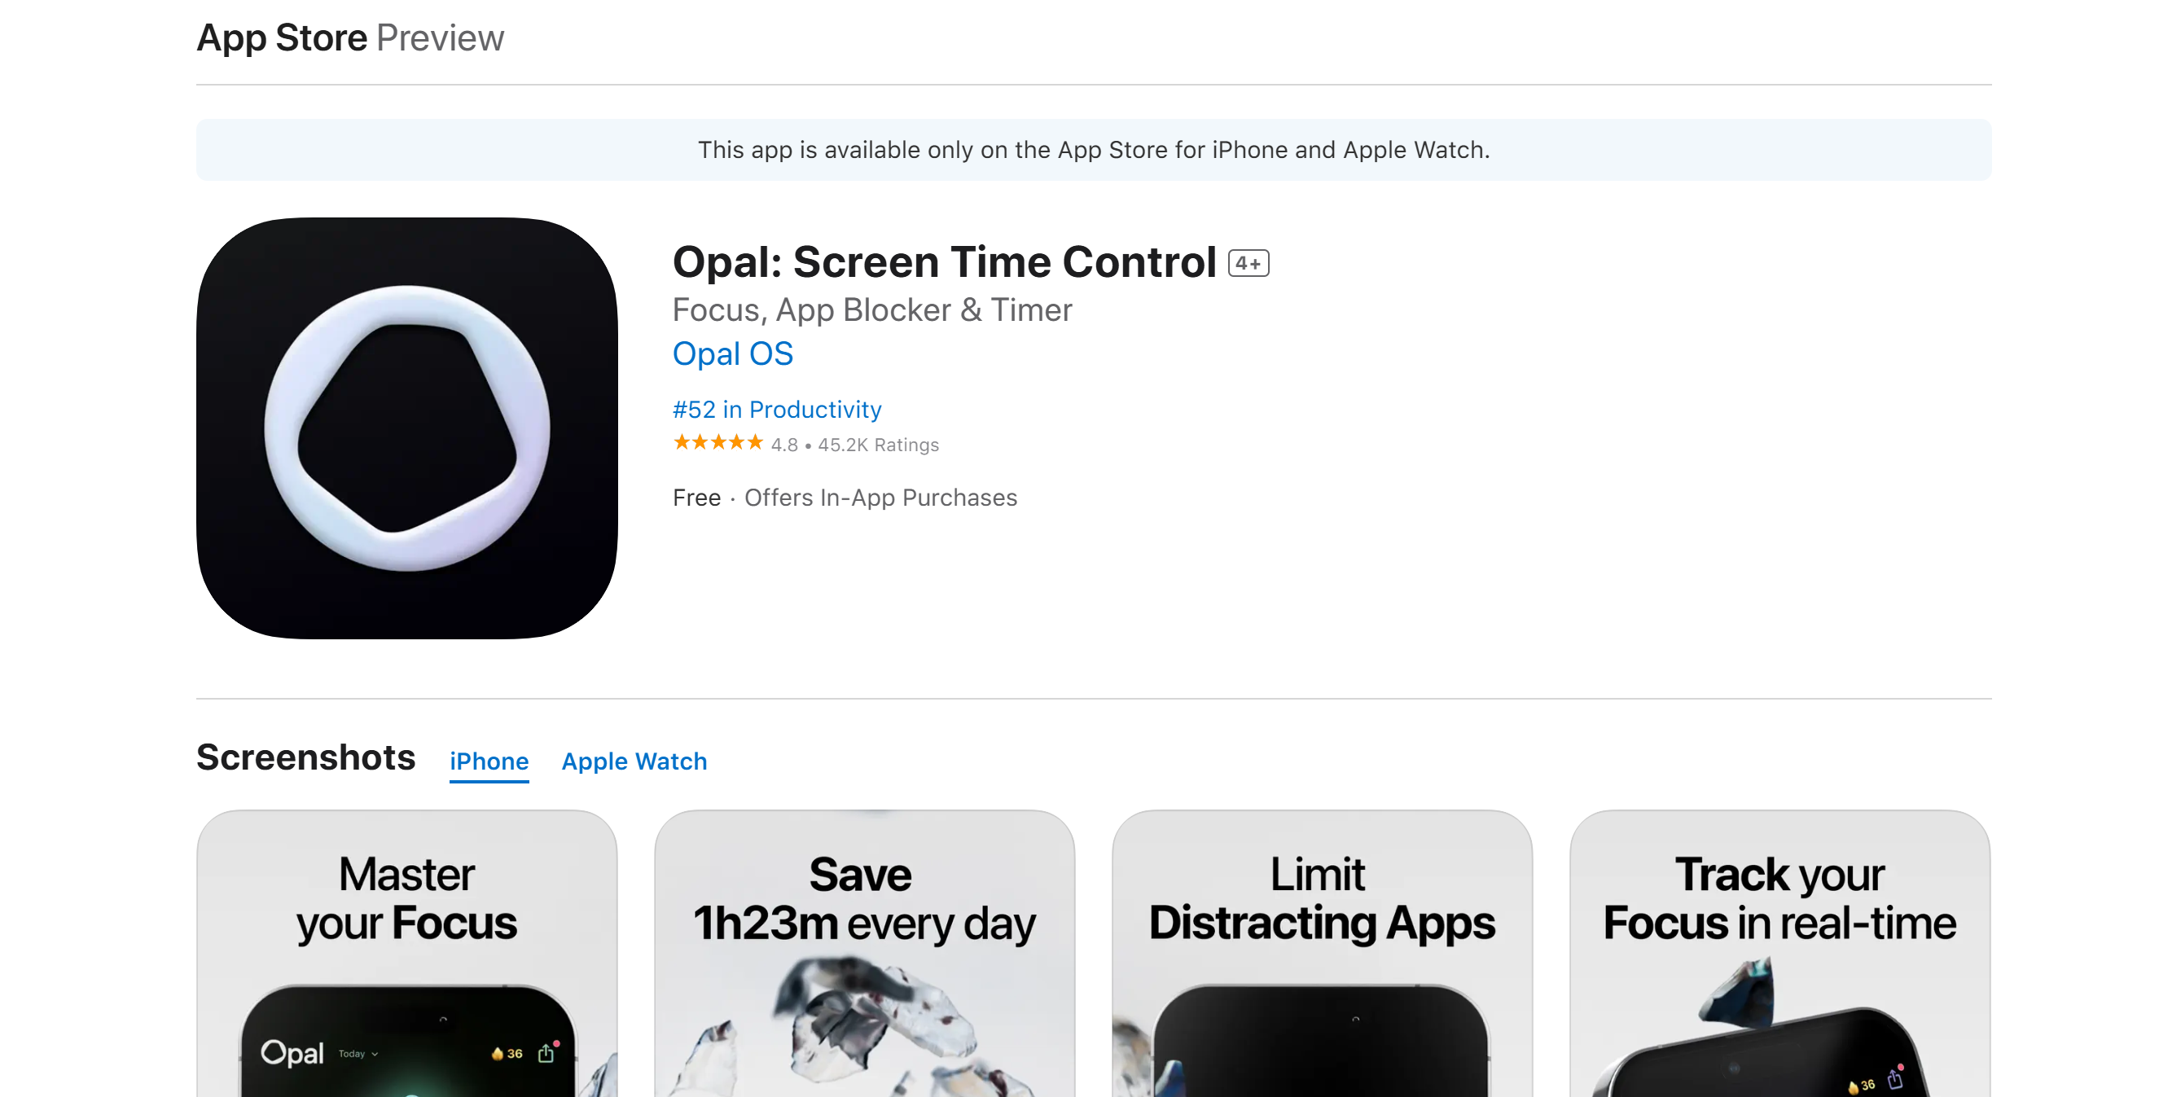The image size is (2181, 1097).
Task: Click the Opal app icon
Action: [x=407, y=428]
